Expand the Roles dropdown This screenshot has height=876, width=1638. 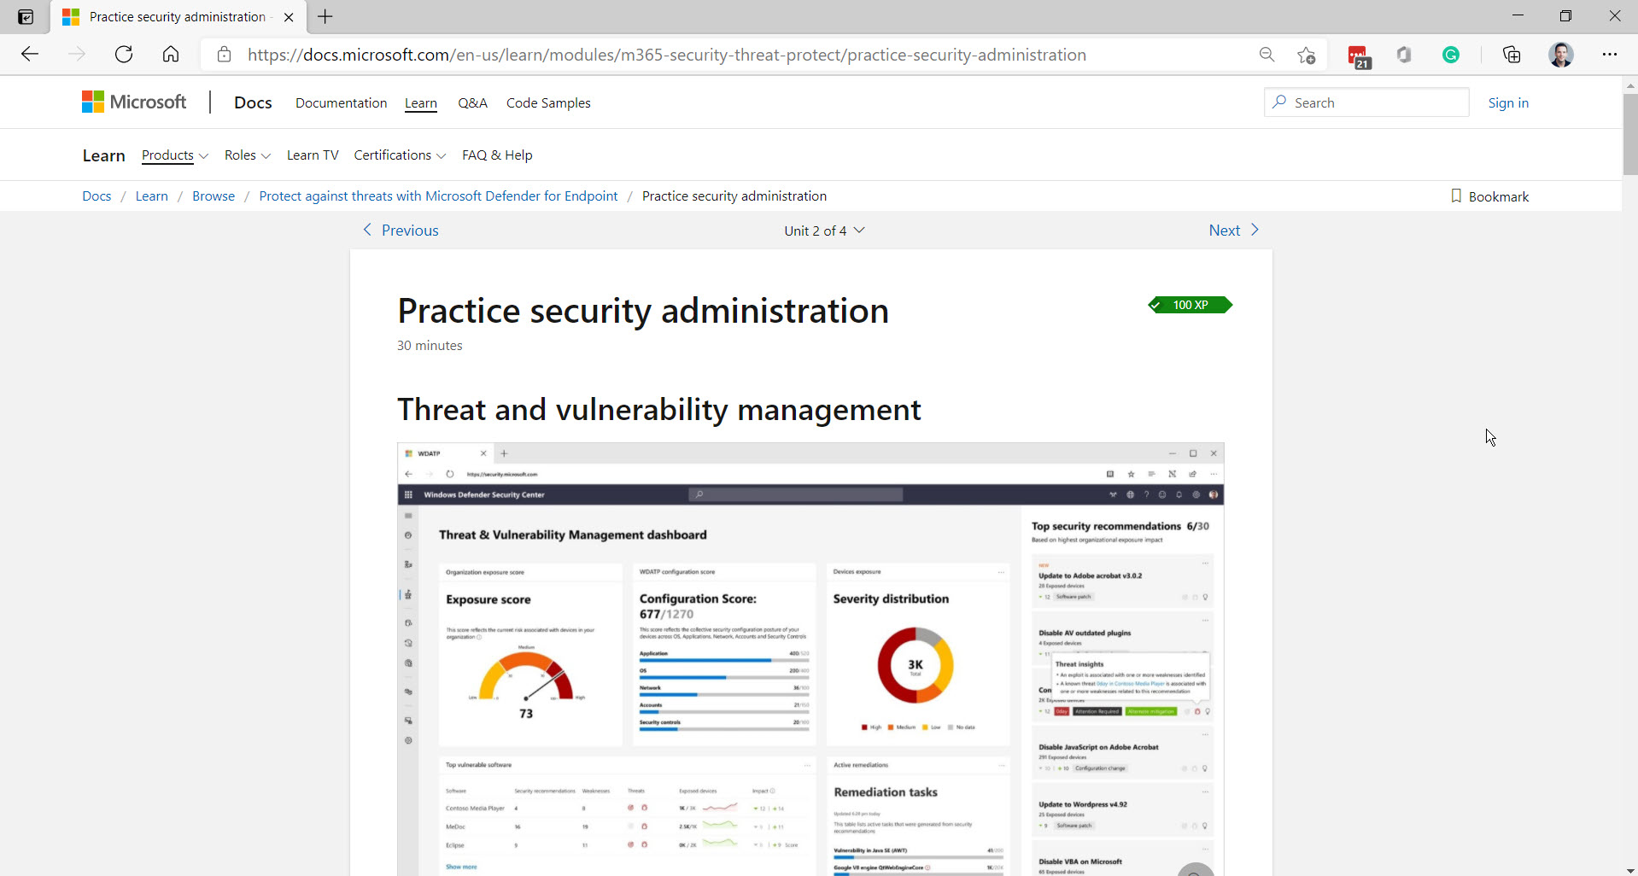[248, 155]
